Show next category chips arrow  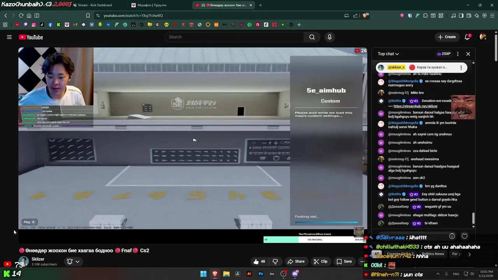point(469,254)
